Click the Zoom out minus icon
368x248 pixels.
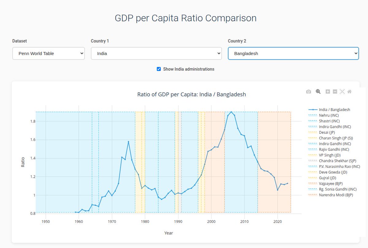click(335, 91)
